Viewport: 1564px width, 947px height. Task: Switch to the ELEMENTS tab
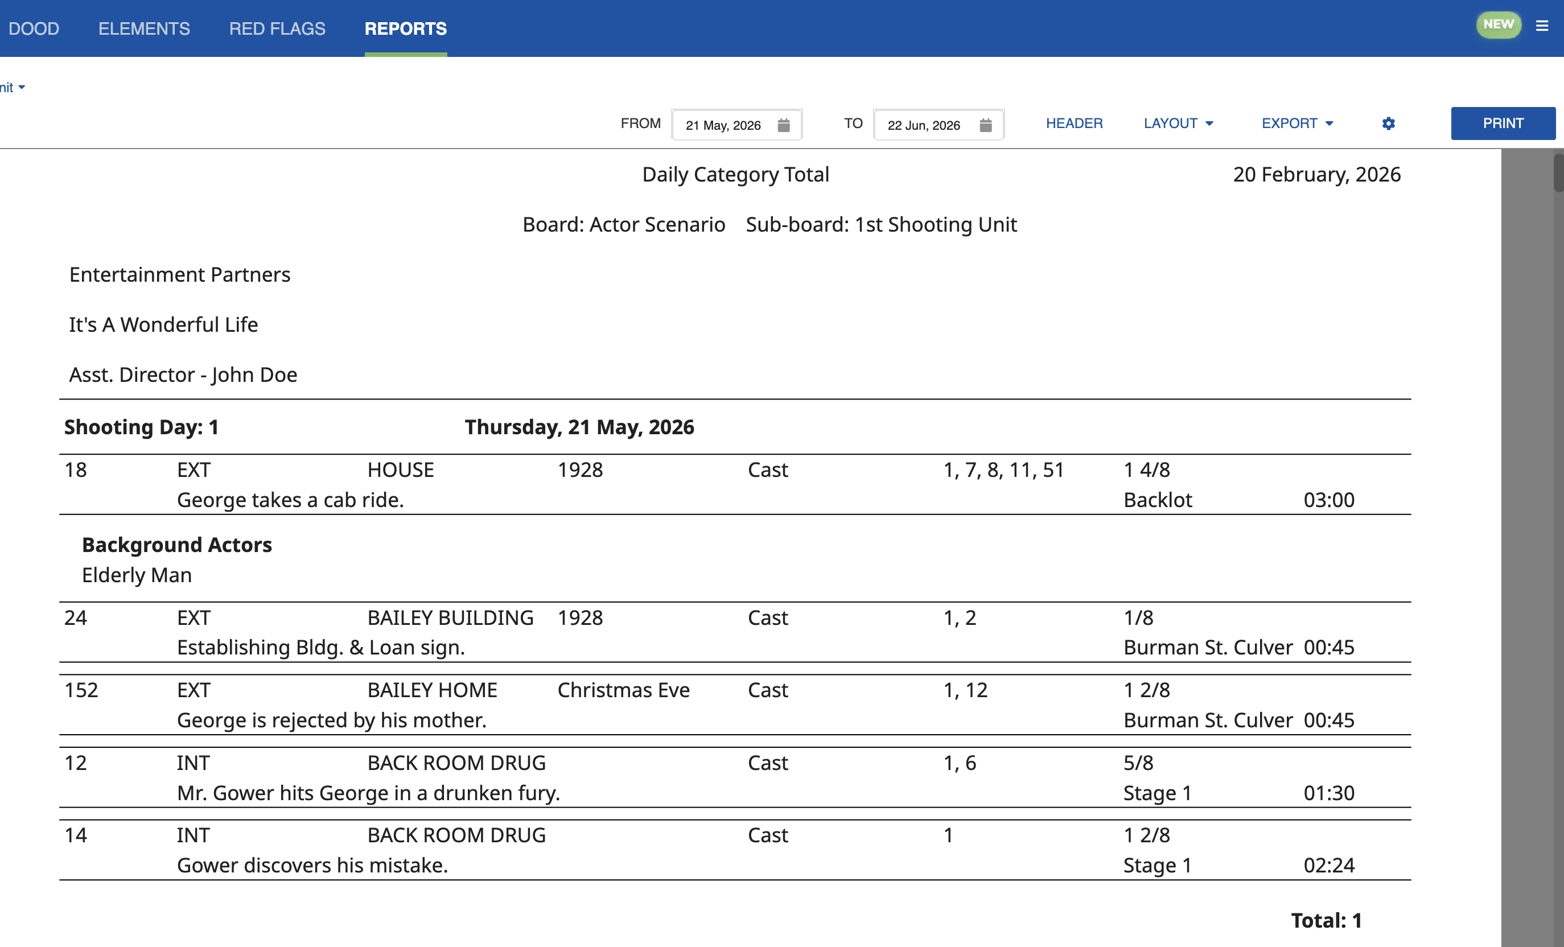pos(143,28)
